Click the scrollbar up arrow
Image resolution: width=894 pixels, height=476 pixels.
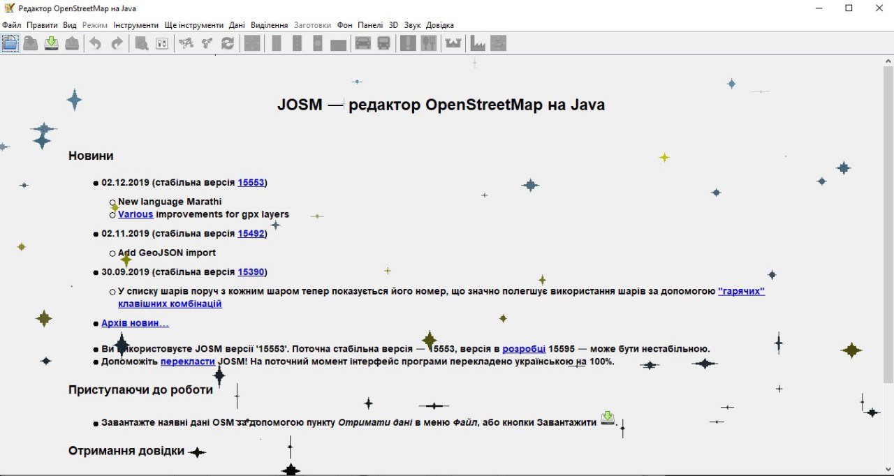[888, 61]
